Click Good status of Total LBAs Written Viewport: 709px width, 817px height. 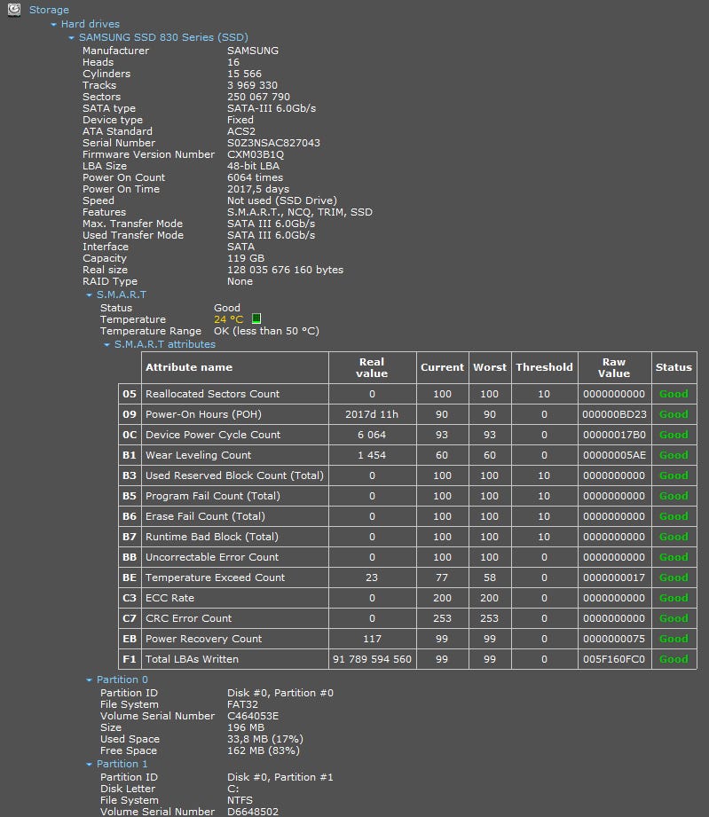tap(674, 659)
